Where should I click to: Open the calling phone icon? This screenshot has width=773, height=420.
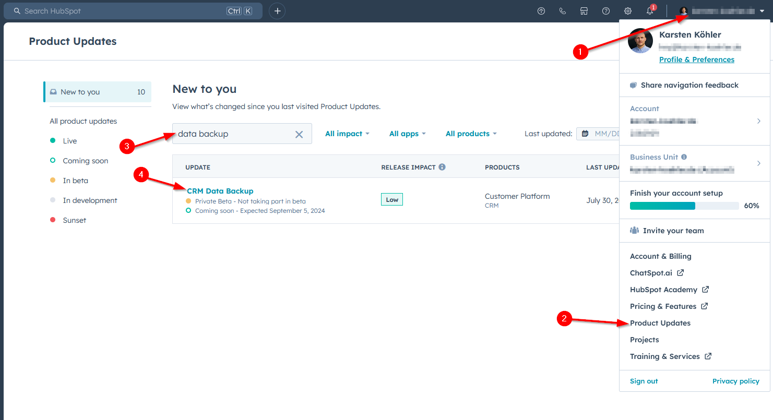562,10
